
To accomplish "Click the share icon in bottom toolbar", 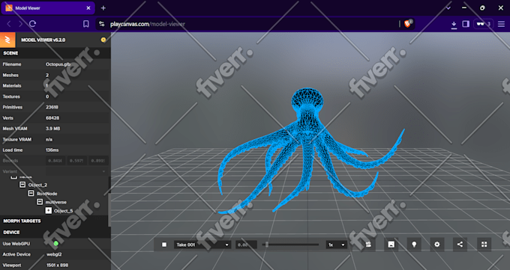I will pos(460,245).
